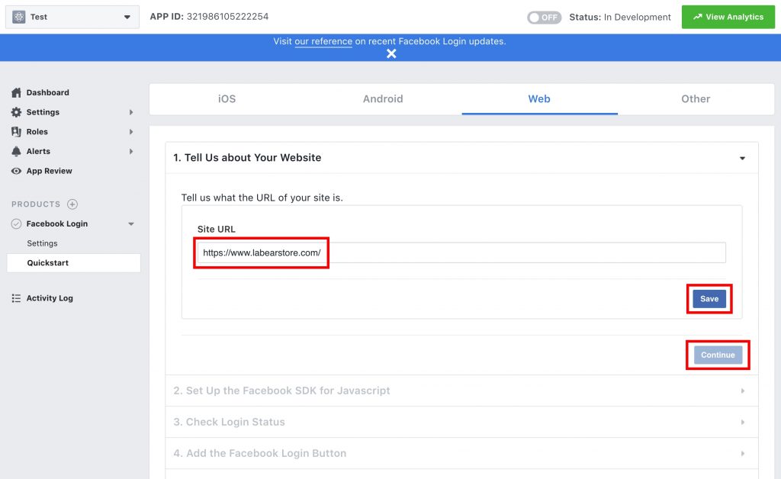Click the Dashboard home icon
The height and width of the screenshot is (479, 781).
pos(17,92)
